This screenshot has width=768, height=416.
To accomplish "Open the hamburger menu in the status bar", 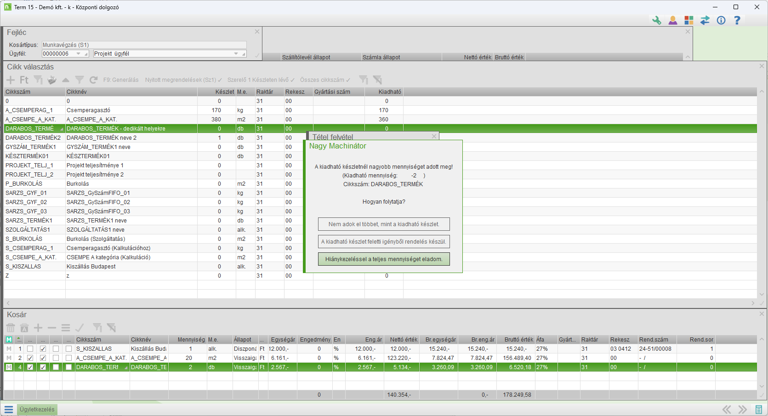I will 9,410.
